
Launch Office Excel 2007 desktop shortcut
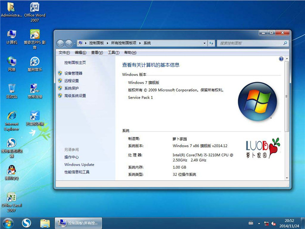pyautogui.click(x=11, y=202)
